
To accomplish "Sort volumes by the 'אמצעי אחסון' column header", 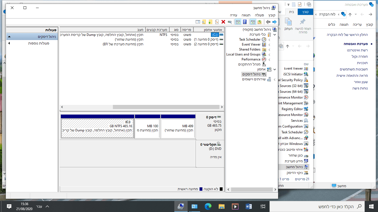I will pos(209,30).
